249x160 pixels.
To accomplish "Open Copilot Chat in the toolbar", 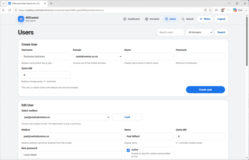I will tap(238, 10).
